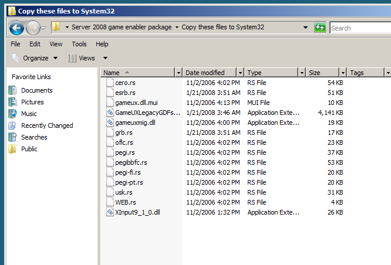391x265 pixels.
Task: Expand the Date modified column dropdown arrow
Action: click(x=240, y=73)
